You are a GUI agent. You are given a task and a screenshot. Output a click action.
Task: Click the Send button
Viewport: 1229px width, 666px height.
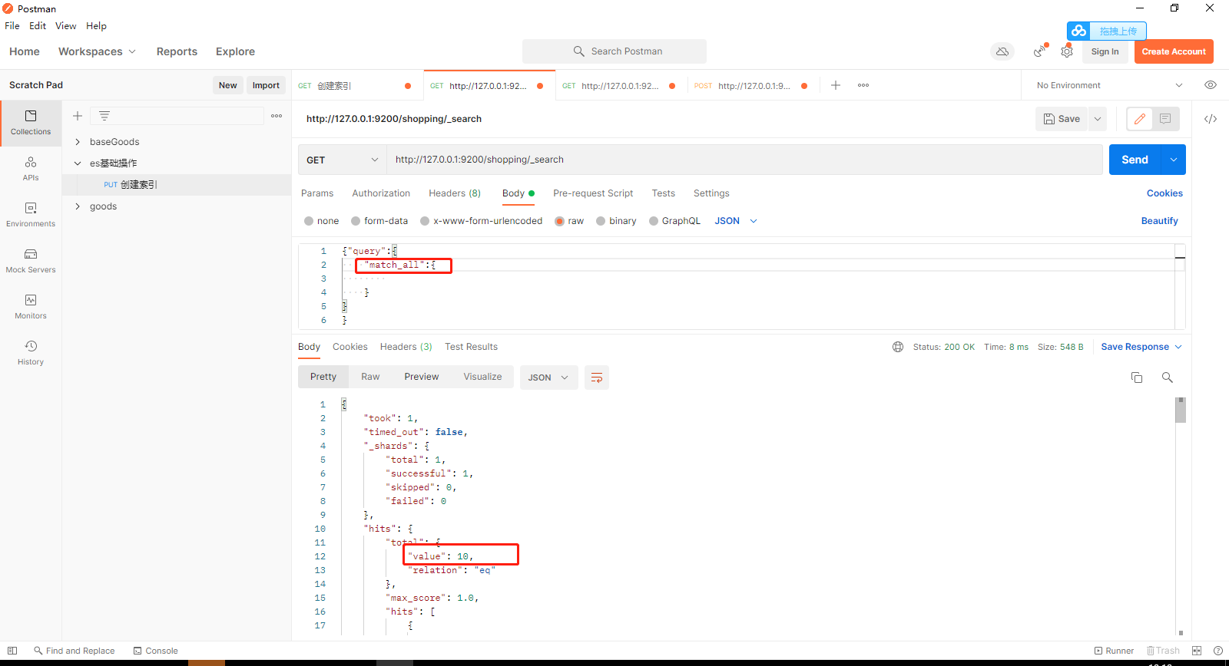point(1135,160)
